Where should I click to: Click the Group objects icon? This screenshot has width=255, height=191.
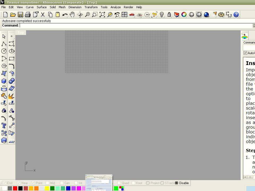(x=4, y=111)
